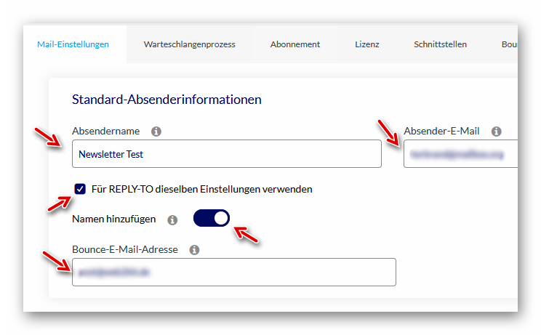
Task: Click the Für REPLY-TO dieselben Einstellungen verwenden label
Action: 202,189
